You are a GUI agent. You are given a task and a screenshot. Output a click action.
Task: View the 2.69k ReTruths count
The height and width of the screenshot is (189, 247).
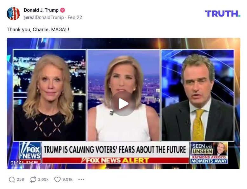tap(43, 179)
